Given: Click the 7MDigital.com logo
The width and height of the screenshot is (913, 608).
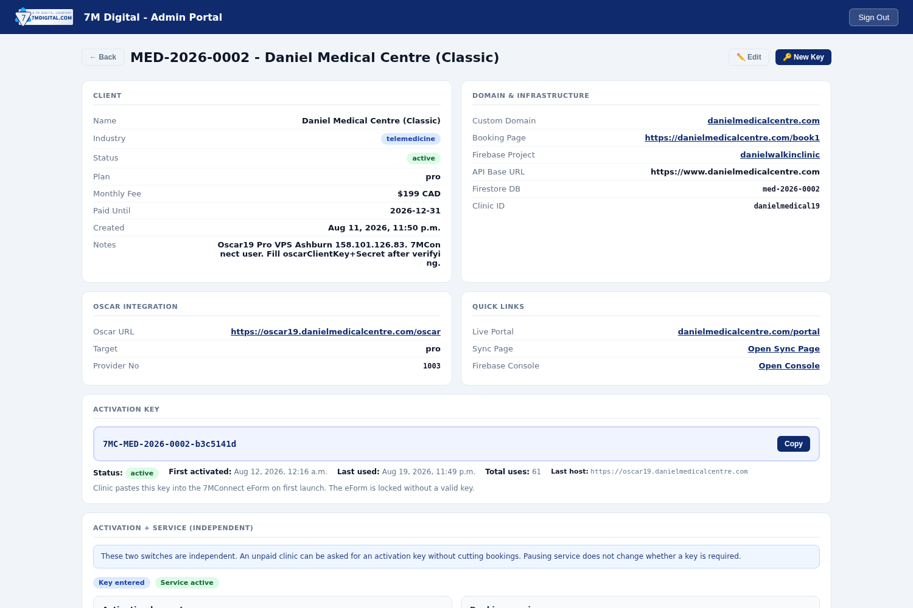Looking at the screenshot, I should pyautogui.click(x=44, y=17).
